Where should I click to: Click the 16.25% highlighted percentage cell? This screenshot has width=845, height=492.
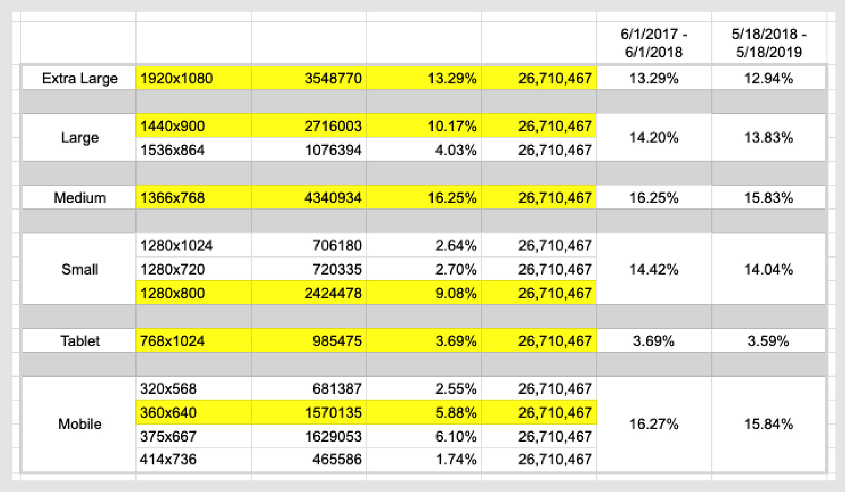(x=424, y=198)
